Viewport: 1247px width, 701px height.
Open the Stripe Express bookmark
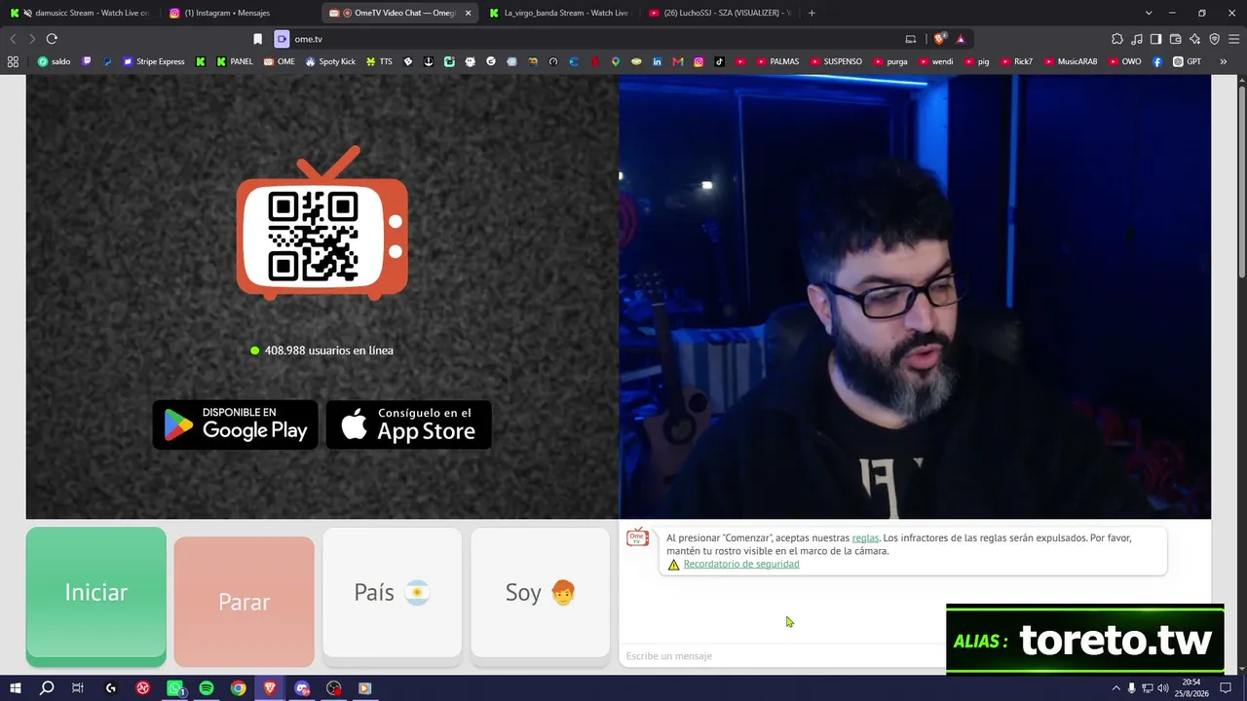coord(153,61)
